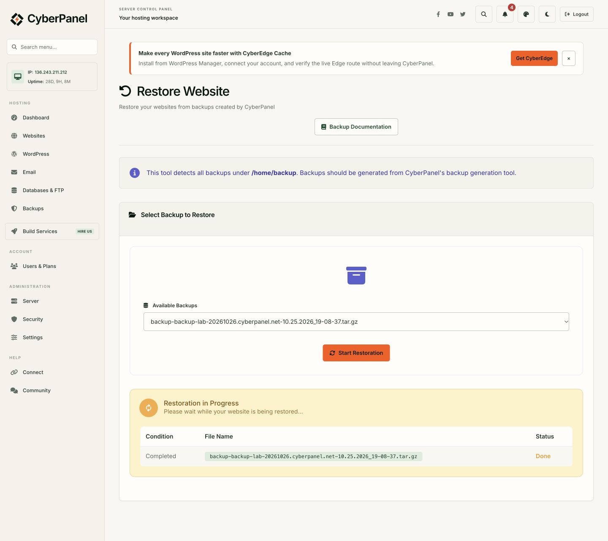
Task: Click the header search icon button
Action: point(484,14)
